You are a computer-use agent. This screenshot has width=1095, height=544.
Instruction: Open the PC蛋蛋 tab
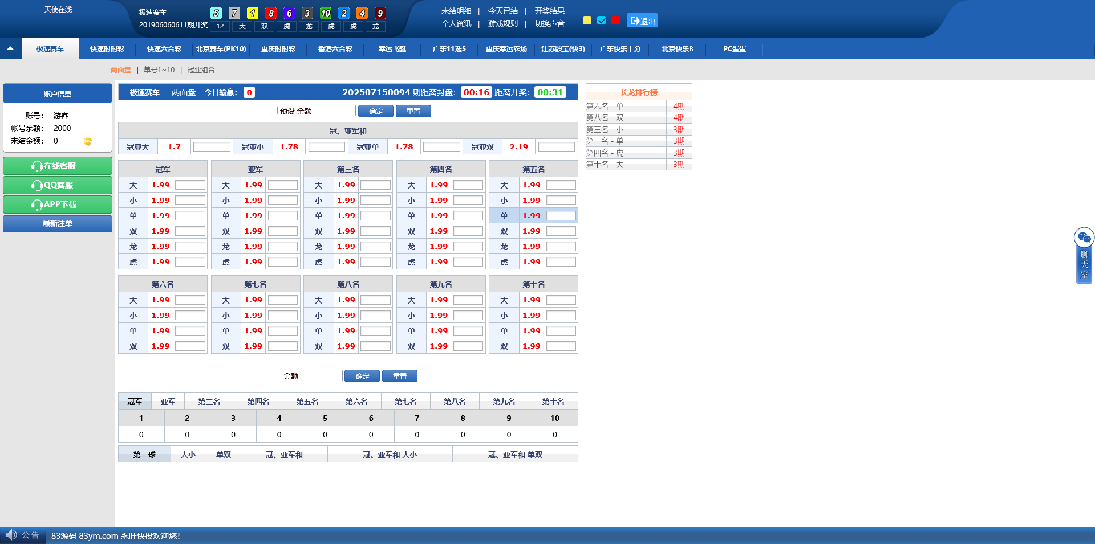coord(735,49)
